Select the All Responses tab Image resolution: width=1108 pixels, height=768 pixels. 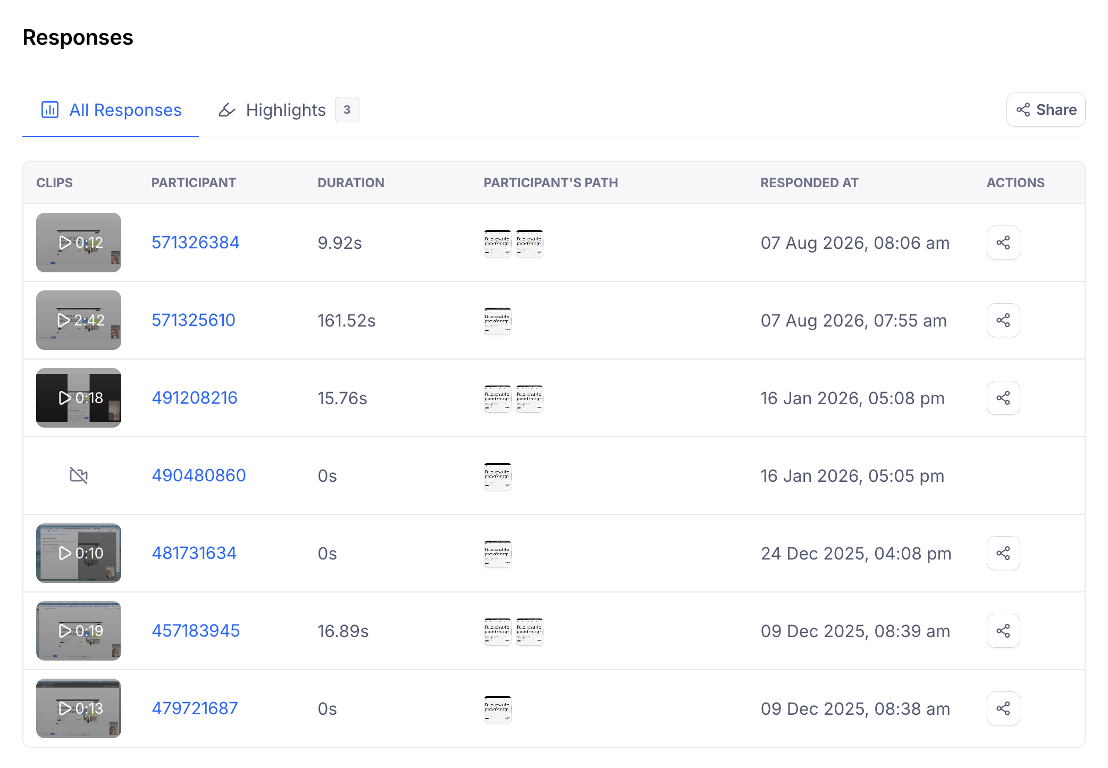tap(111, 110)
